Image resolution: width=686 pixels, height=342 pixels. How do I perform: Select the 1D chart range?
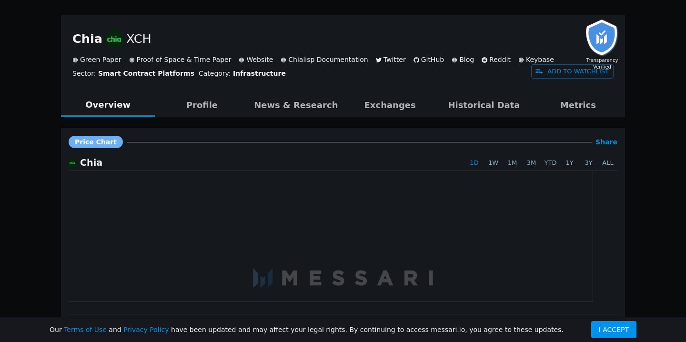click(x=474, y=163)
